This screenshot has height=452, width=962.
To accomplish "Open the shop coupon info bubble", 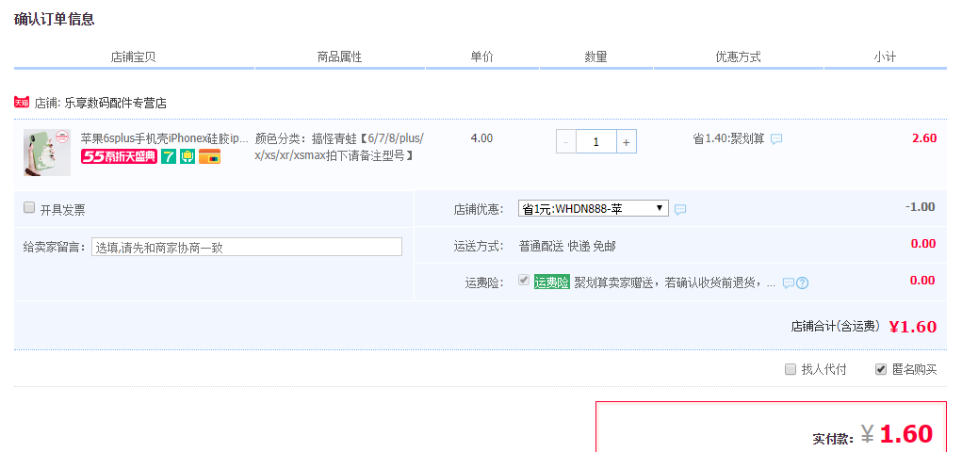I will coord(679,210).
